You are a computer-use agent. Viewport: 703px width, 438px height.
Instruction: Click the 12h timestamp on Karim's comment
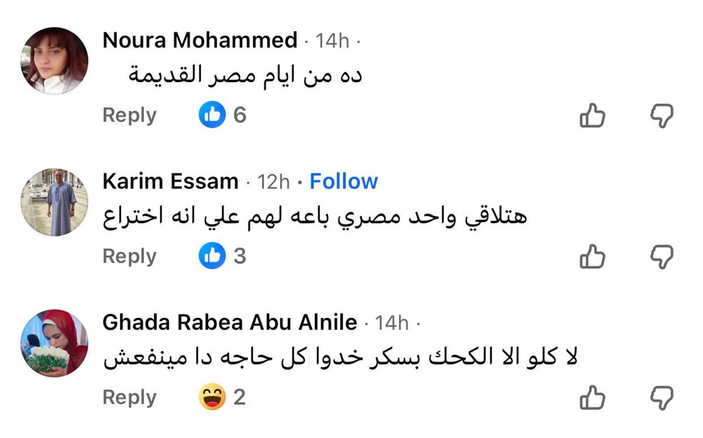click(274, 182)
